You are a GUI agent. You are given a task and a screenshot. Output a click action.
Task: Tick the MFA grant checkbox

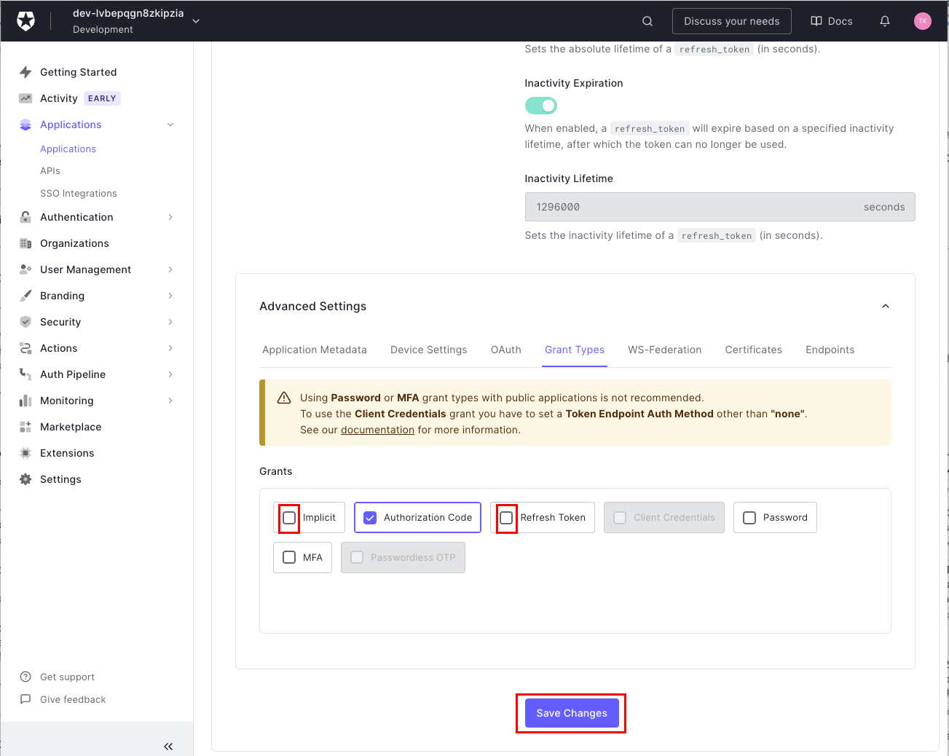pos(289,557)
